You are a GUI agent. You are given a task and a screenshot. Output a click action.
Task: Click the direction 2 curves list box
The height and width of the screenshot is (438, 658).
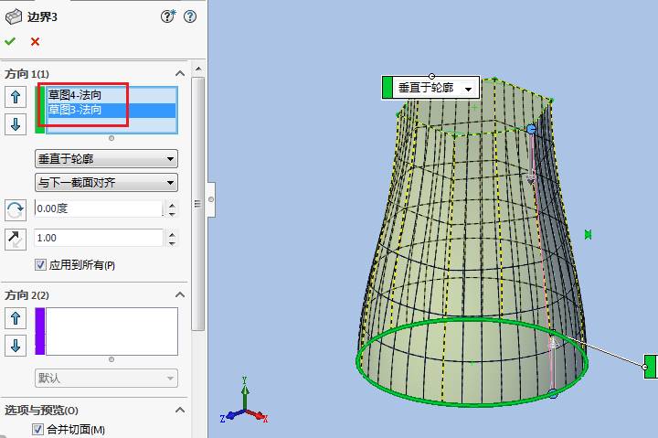(111, 331)
